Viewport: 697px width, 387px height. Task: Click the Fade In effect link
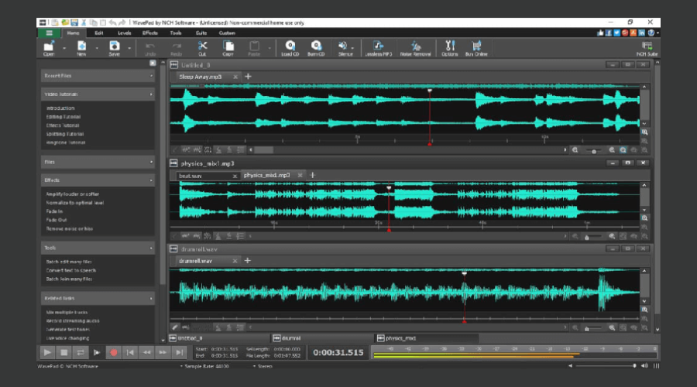coord(54,211)
